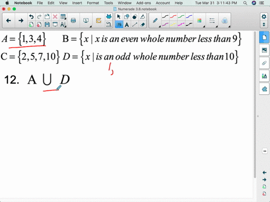Viewport: 270px width, 202px height.
Task: Click sidebar next page arrow
Action: click(264, 180)
